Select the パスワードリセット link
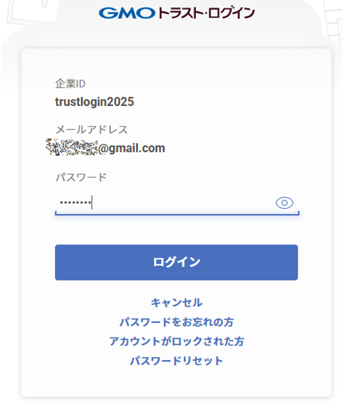The image size is (342, 401). [177, 361]
